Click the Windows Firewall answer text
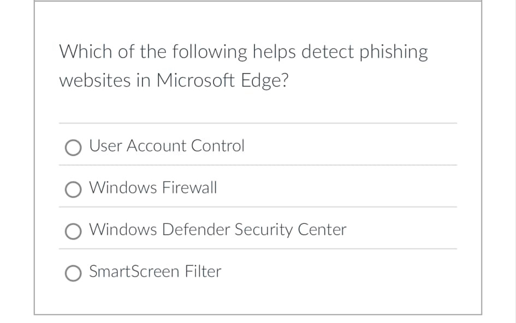This screenshot has height=323, width=516. tap(153, 188)
